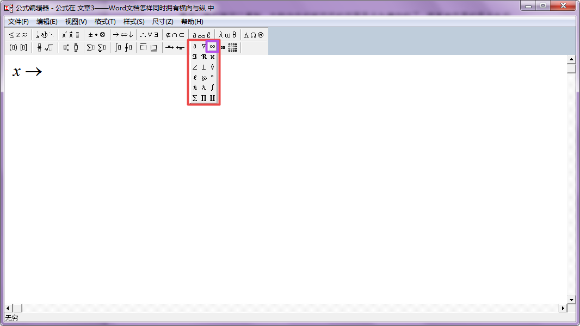Close the 公式编辑器 window
This screenshot has height=326, width=580.
(x=563, y=6)
